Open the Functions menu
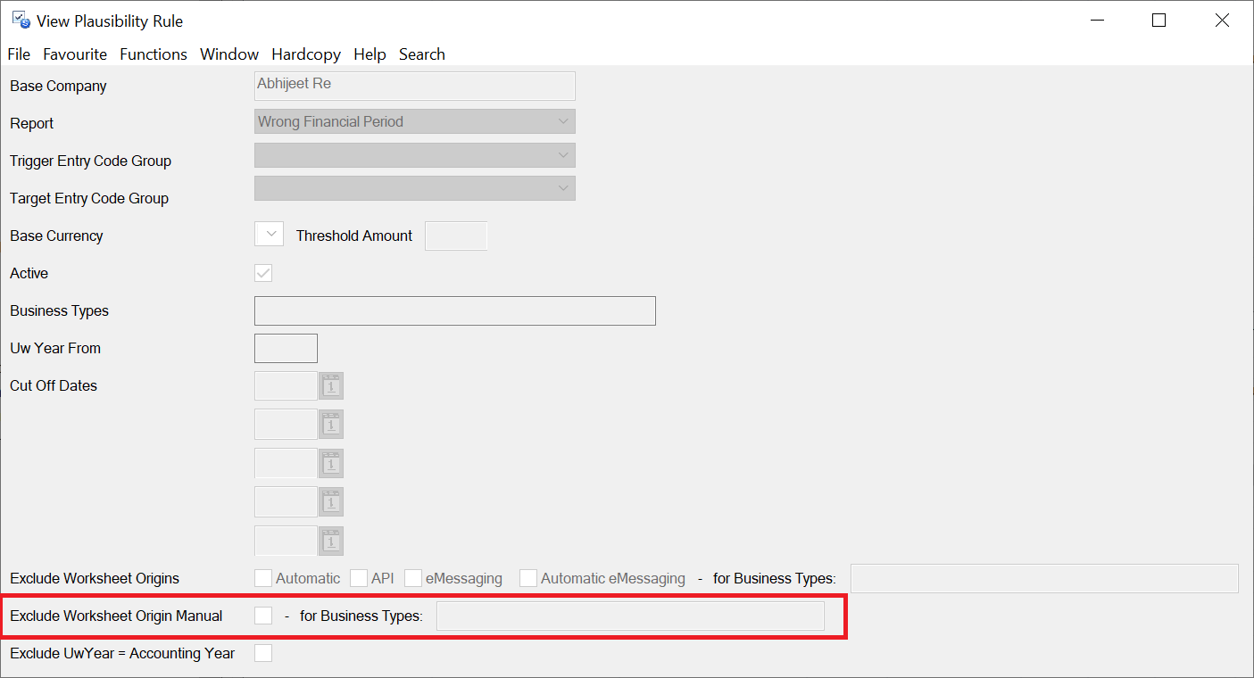1254x678 pixels. pos(154,54)
